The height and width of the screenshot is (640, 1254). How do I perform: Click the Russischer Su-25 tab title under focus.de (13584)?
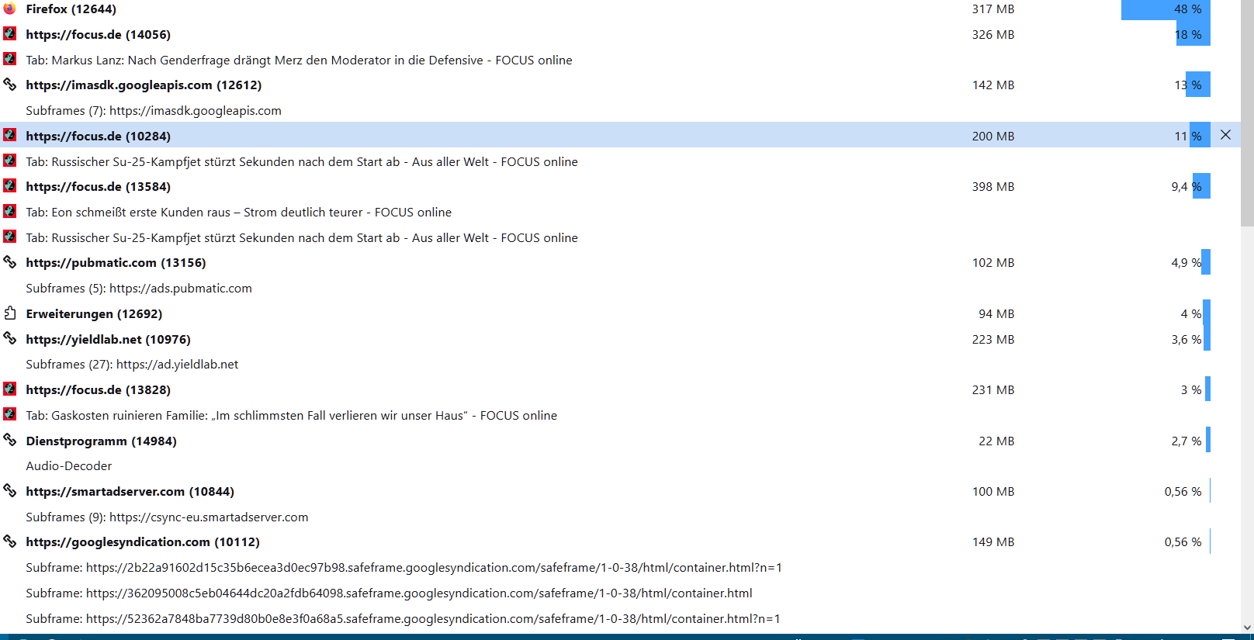coord(302,238)
